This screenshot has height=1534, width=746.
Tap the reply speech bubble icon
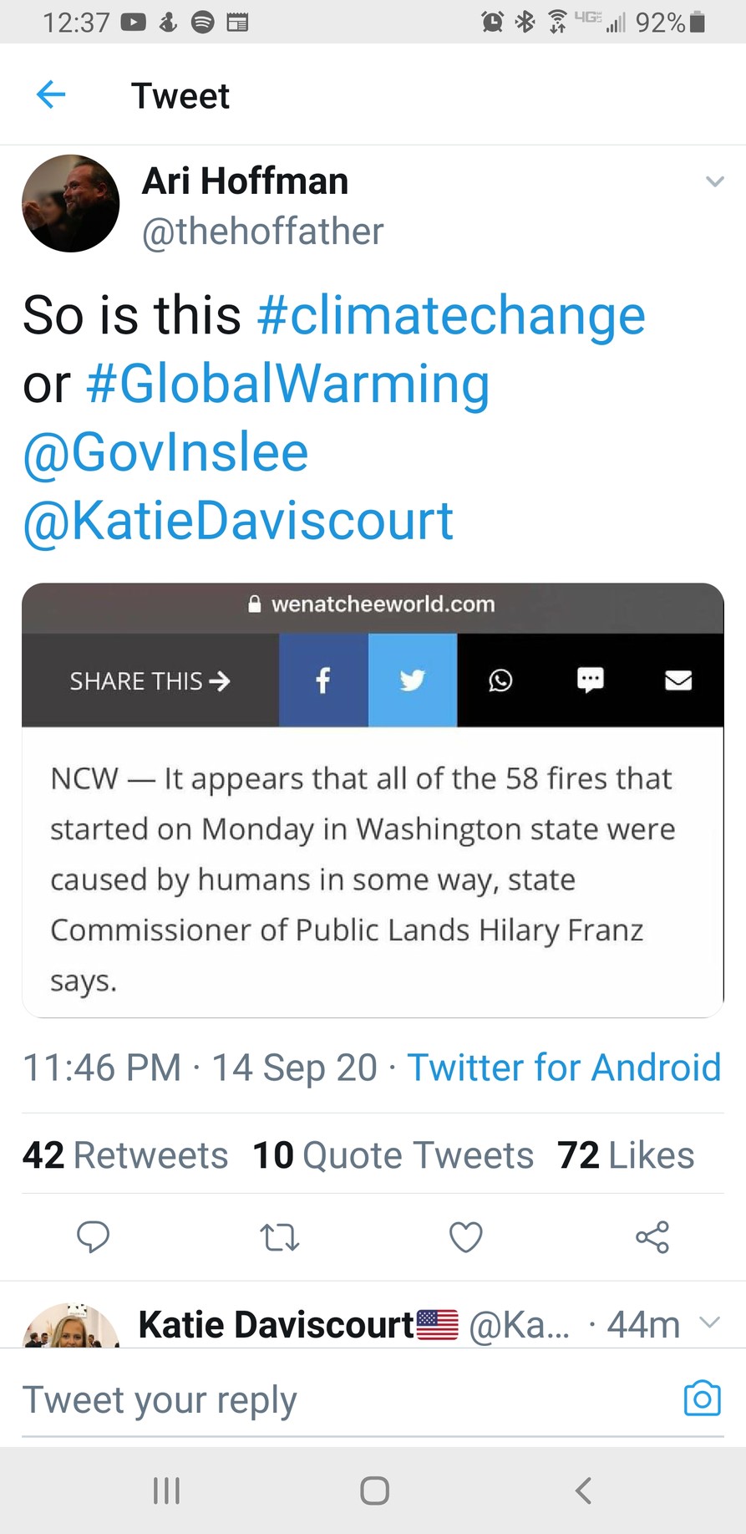click(x=93, y=1236)
